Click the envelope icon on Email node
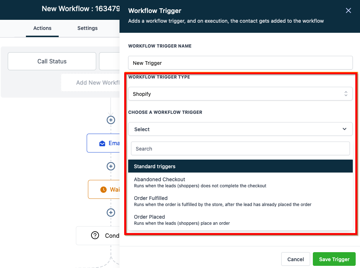Viewport: 360px width, 268px height. 102,143
